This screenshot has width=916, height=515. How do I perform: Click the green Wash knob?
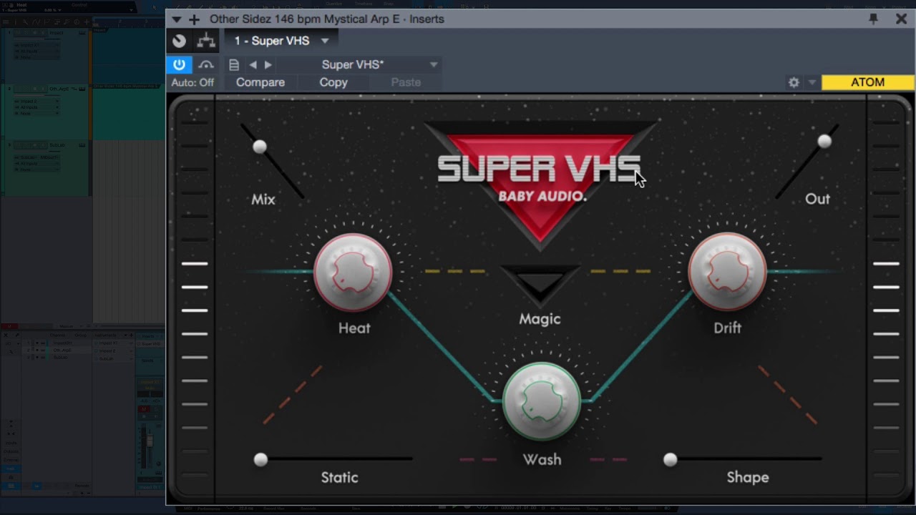pyautogui.click(x=541, y=401)
